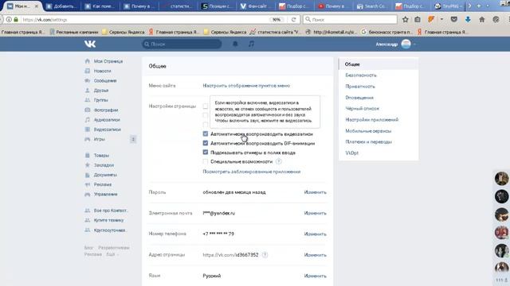Toggle Автоматически воспроизводить видеозаписи checkbox

206,133
